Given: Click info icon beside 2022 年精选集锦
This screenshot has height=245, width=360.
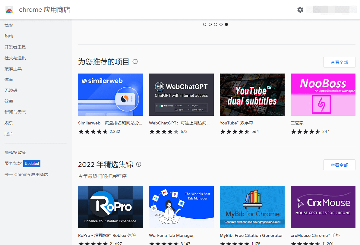Looking at the screenshot, I should tap(139, 164).
